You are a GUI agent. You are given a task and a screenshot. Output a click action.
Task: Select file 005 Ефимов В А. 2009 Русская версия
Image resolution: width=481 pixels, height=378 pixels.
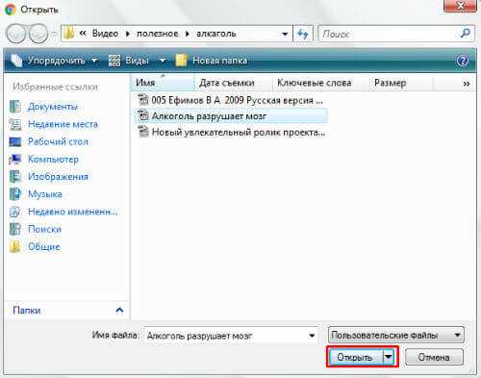pyautogui.click(x=231, y=100)
